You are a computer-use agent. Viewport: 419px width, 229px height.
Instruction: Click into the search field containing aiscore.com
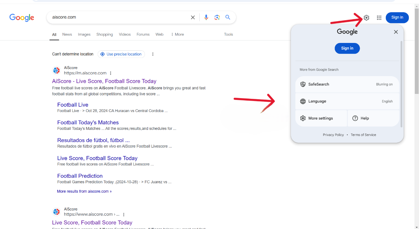119,17
